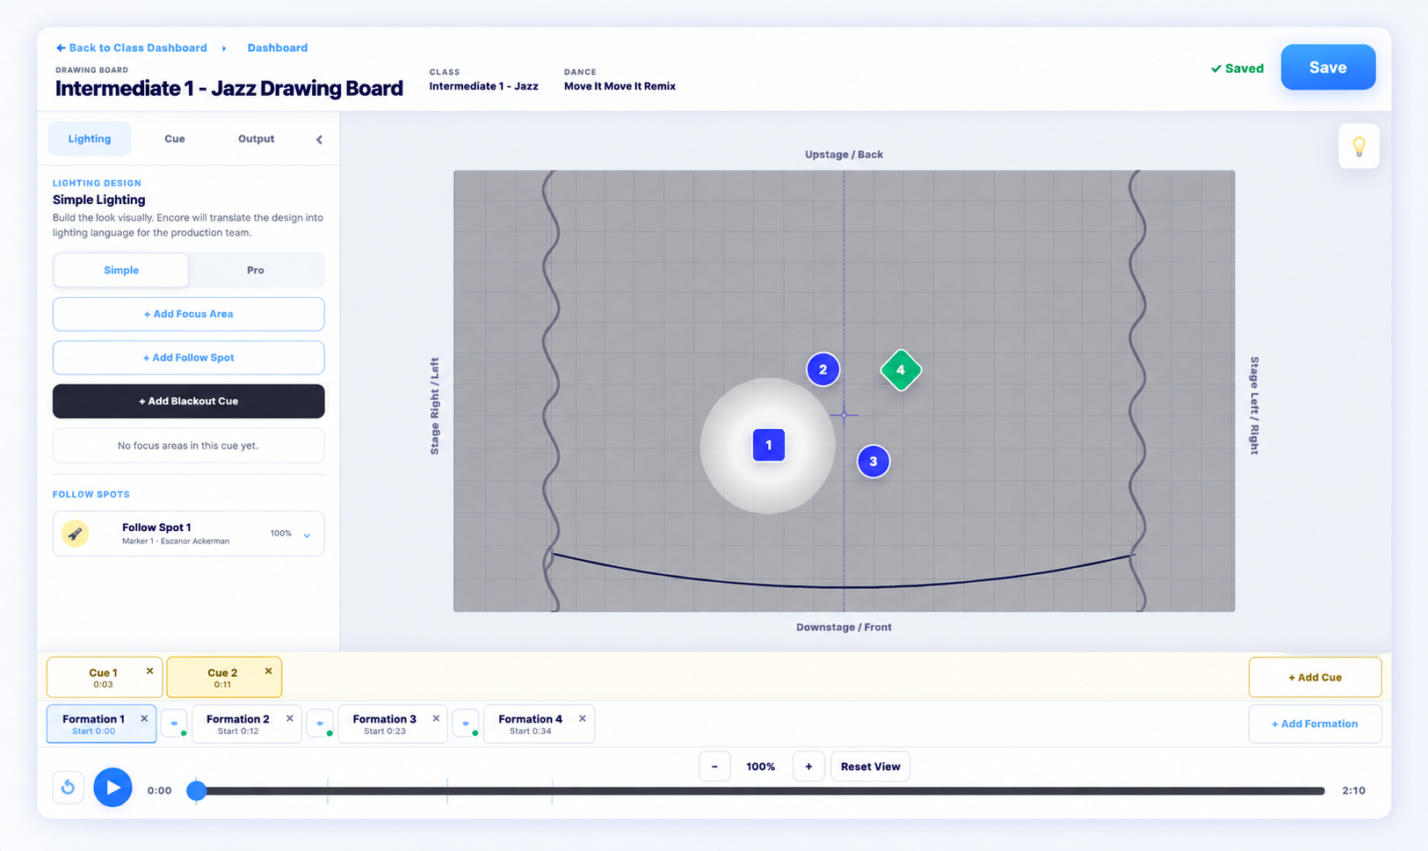The height and width of the screenshot is (851, 1428).
Task: Select the Cue 2 card
Action: 223,677
